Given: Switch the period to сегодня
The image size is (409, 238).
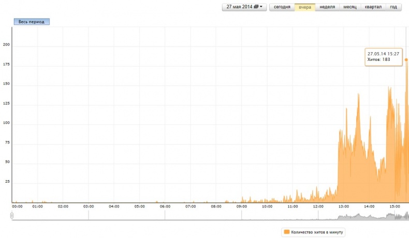Looking at the screenshot, I should coord(282,7).
